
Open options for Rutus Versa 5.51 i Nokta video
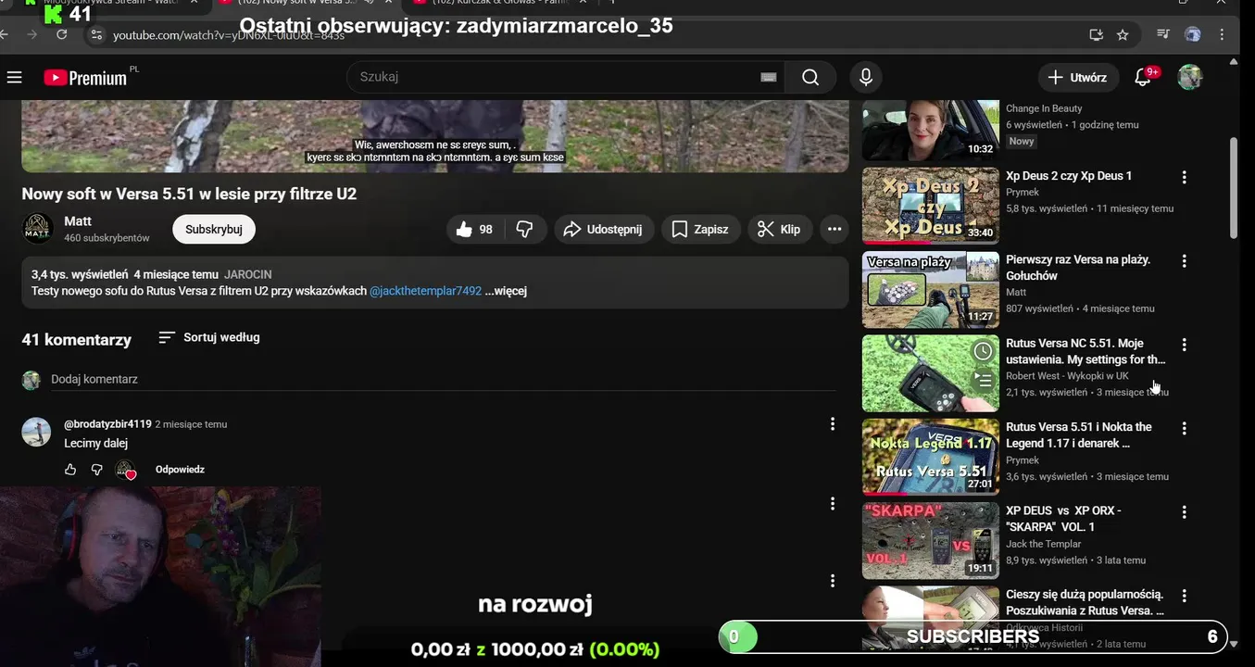[1184, 429]
